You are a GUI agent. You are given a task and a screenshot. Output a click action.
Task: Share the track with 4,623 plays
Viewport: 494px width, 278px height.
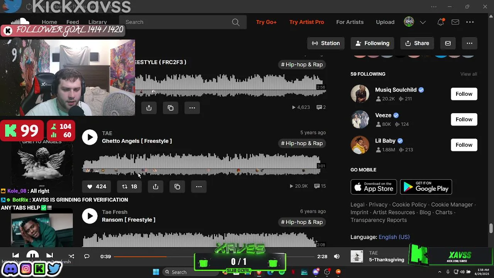(x=149, y=108)
